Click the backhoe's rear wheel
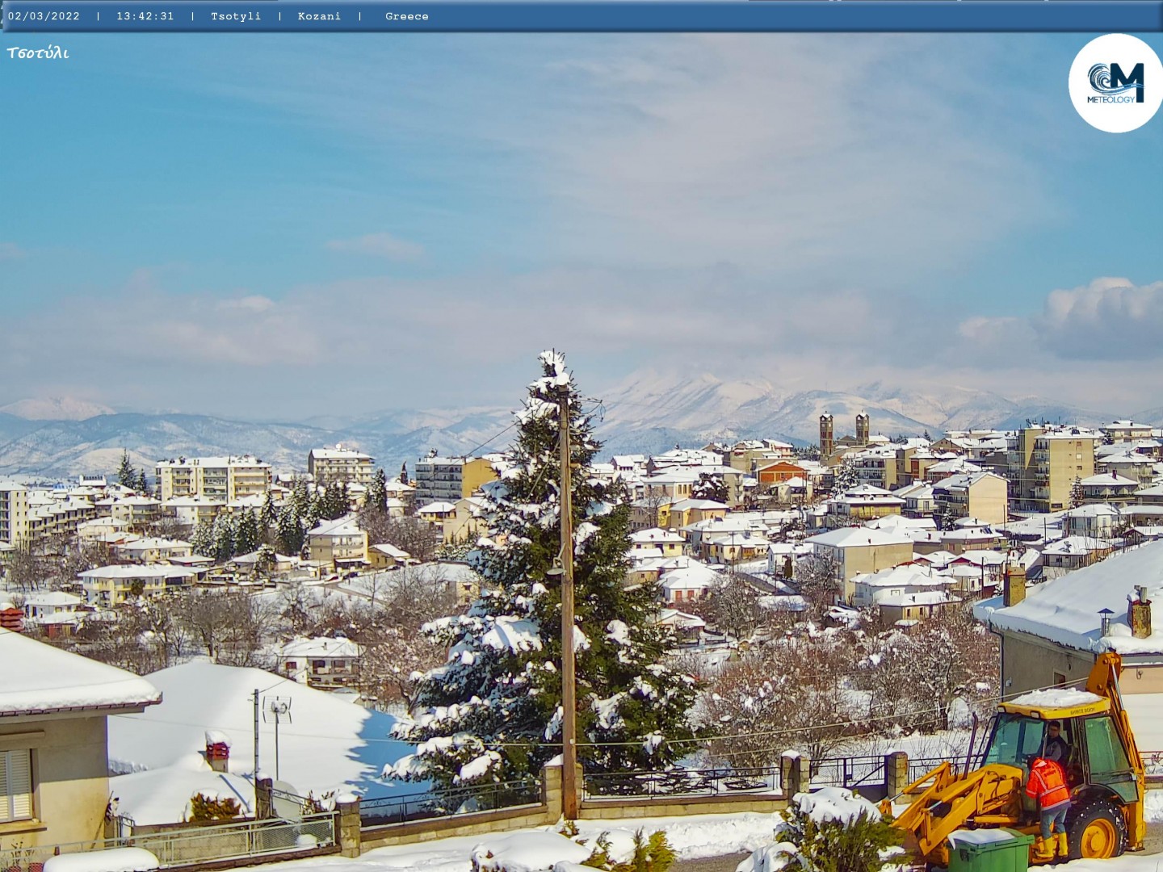Screen dimensions: 1163x872 (1095, 828)
